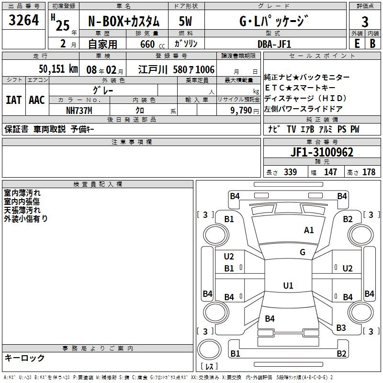This screenshot has width=383, height=383.
Task: Click model code DBA-JF1
Action: point(274,44)
